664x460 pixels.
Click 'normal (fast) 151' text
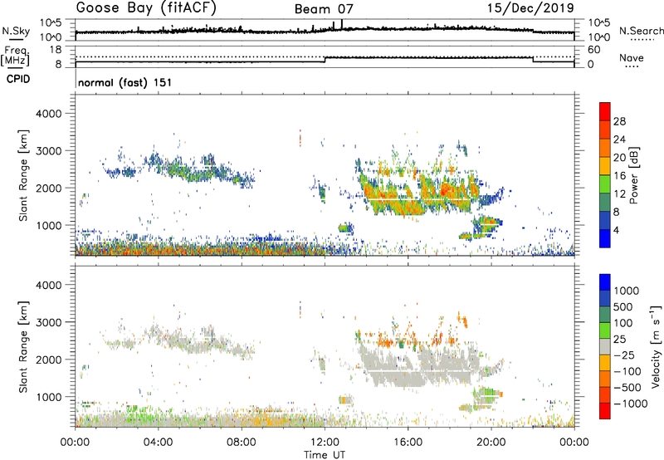[x=125, y=82]
